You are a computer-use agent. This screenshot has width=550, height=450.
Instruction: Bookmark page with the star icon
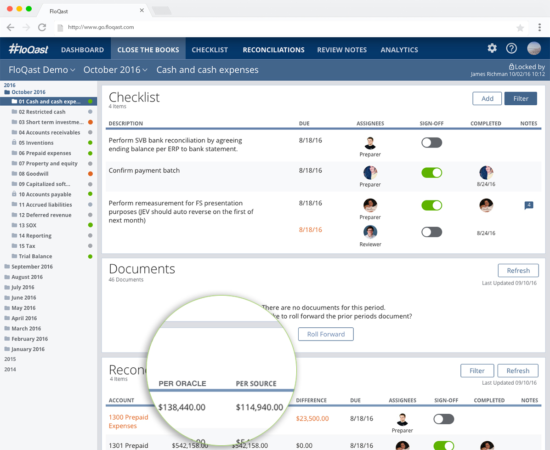[x=520, y=28]
